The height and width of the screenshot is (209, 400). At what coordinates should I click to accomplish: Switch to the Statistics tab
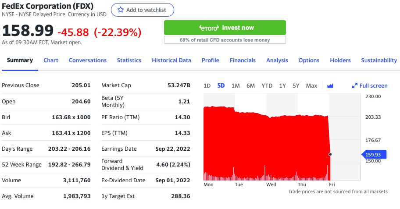[129, 60]
